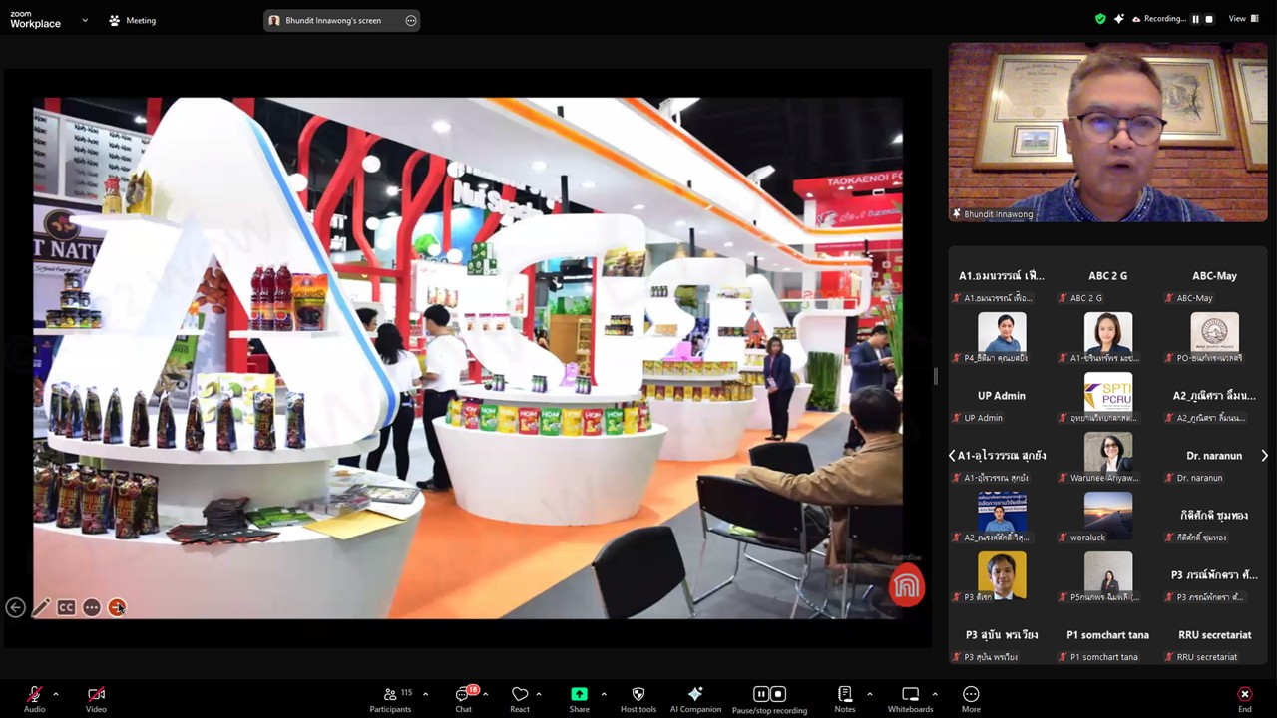
Task: Click the Recording status indicator
Action: (x=1158, y=19)
